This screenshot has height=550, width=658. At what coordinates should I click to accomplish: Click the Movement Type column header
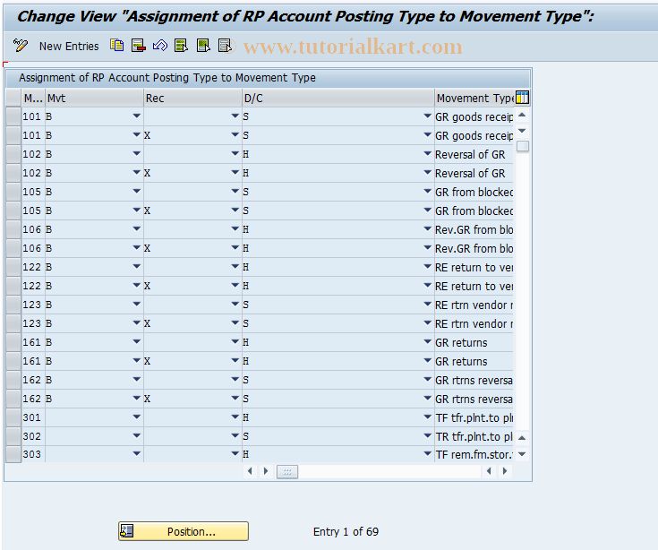pos(474,98)
